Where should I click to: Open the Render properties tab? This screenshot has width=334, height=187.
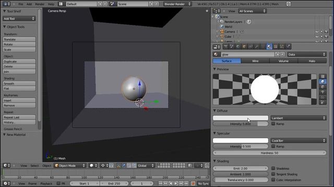[x=226, y=46]
